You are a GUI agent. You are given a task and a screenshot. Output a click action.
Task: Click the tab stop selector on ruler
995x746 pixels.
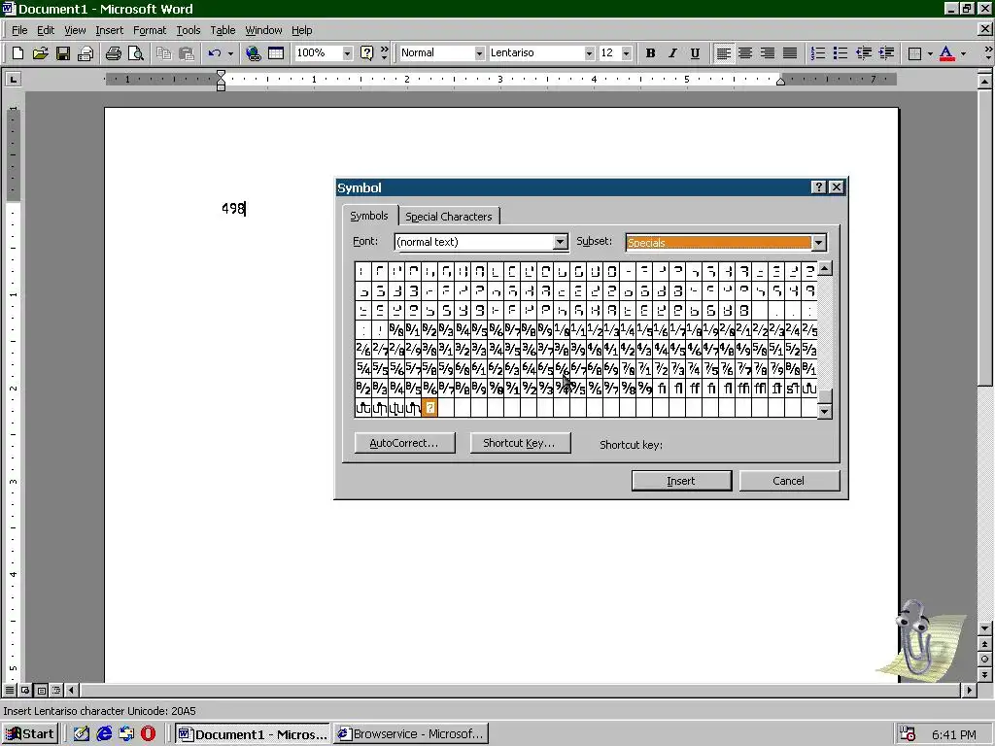(x=13, y=80)
